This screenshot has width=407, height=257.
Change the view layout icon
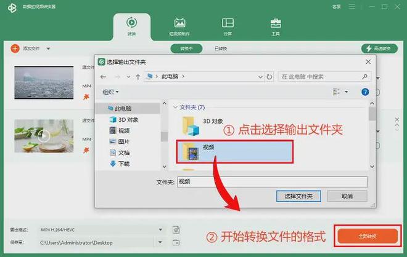coord(337,92)
